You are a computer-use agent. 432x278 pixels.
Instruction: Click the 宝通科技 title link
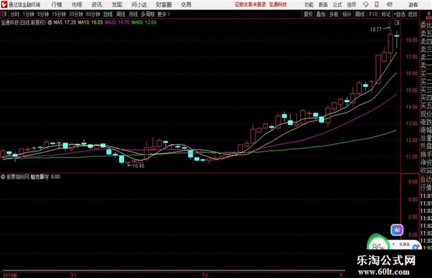click(x=278, y=5)
